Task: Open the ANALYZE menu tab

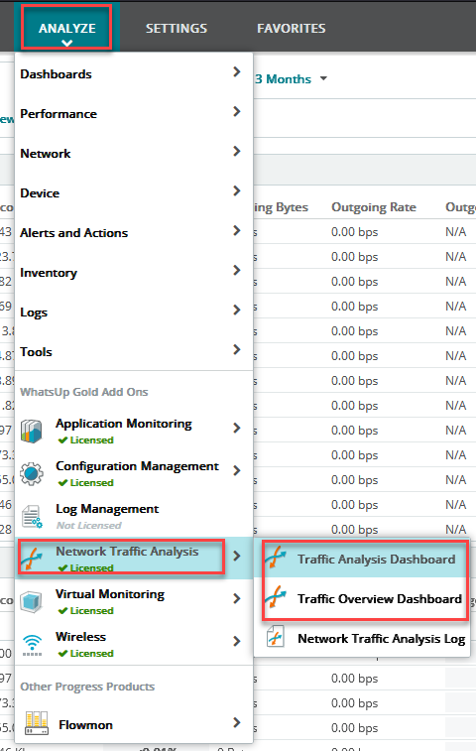Action: [x=67, y=28]
